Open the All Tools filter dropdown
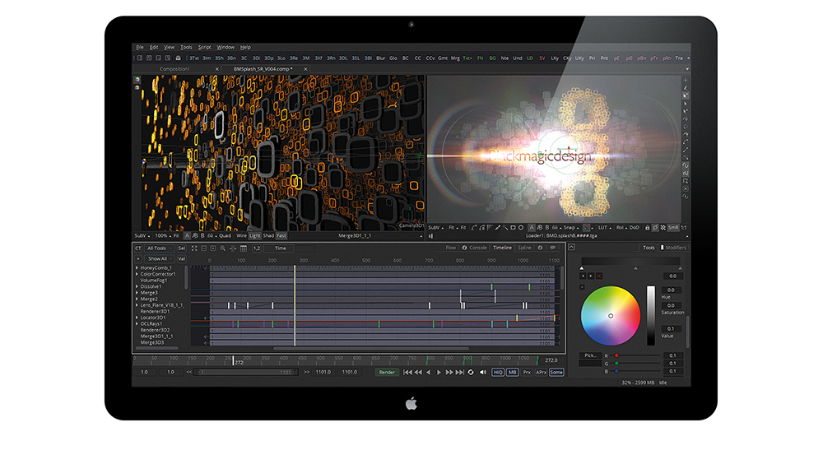823x450 pixels. [159, 248]
